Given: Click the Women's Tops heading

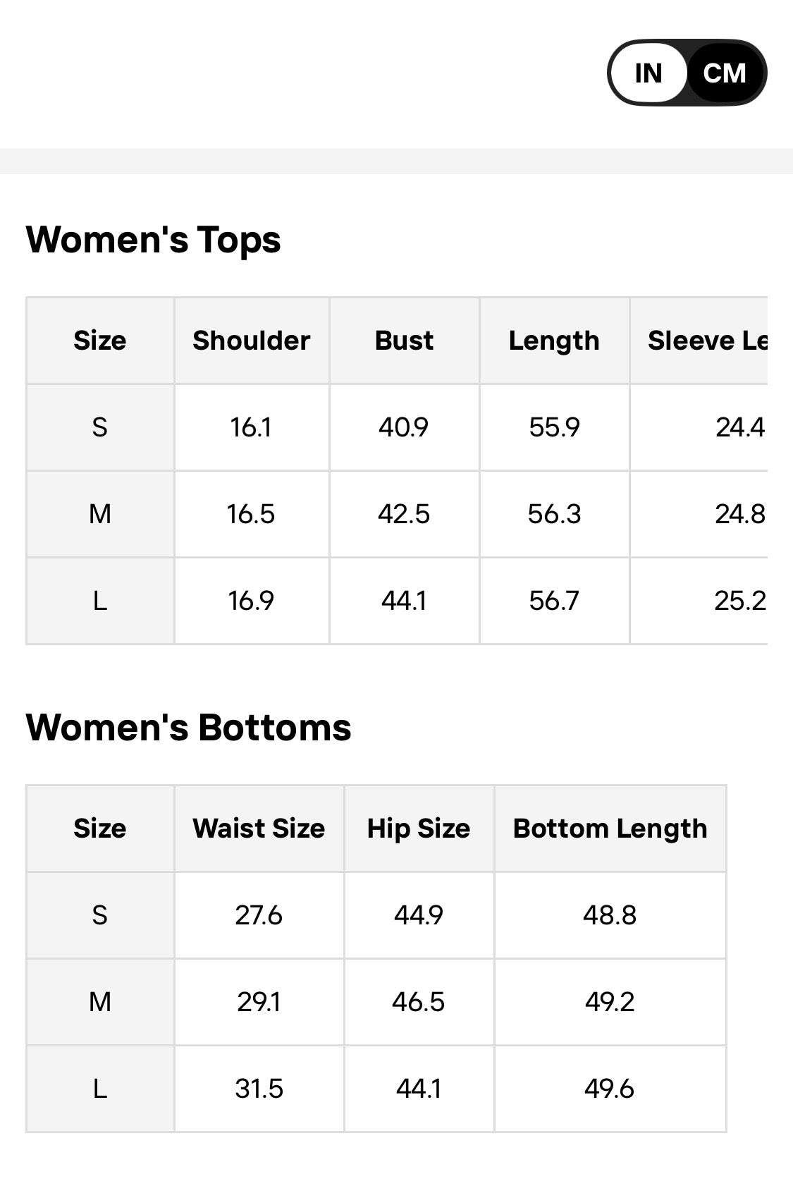Looking at the screenshot, I should (153, 239).
